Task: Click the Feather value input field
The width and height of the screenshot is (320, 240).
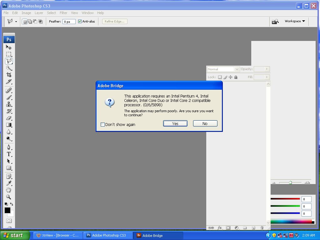Action: [69, 21]
